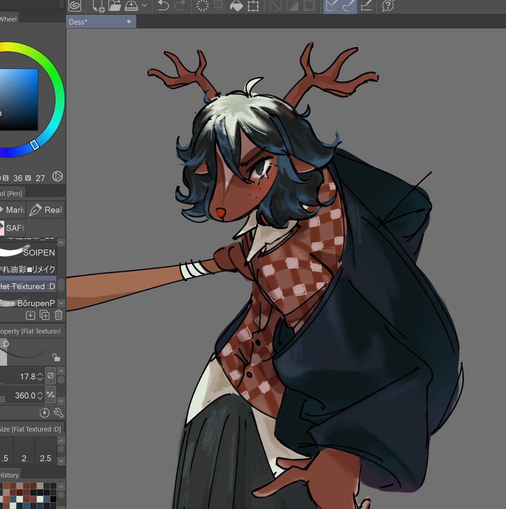The height and width of the screenshot is (509, 506).
Task: Toggle snap to grid
Action: pos(366,6)
